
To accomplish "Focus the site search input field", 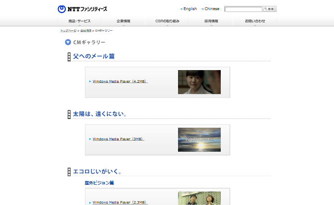I will [x=243, y=9].
